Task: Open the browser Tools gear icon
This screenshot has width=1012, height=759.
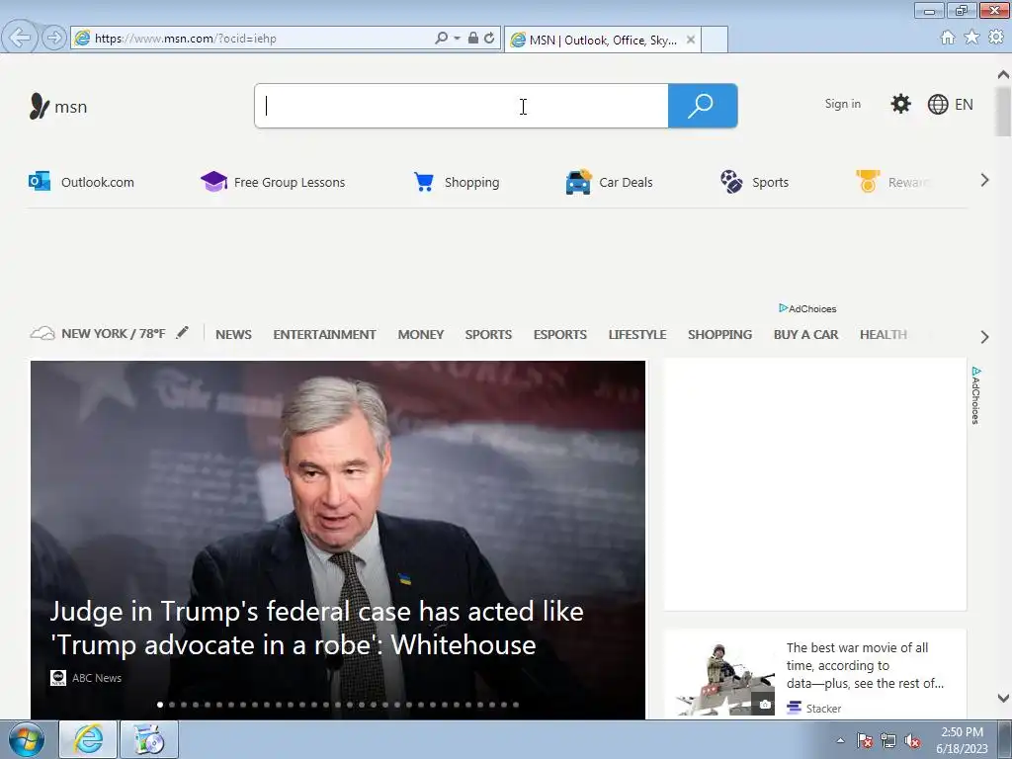Action: point(996,38)
